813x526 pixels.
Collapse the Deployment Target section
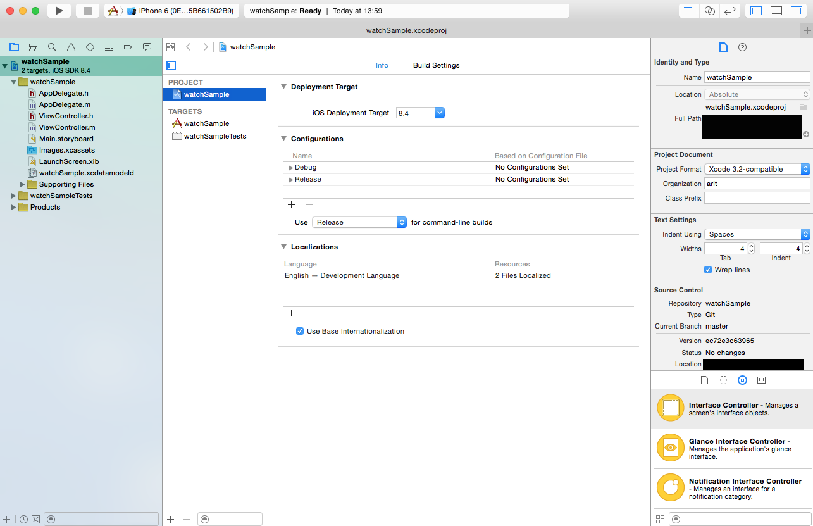point(283,87)
